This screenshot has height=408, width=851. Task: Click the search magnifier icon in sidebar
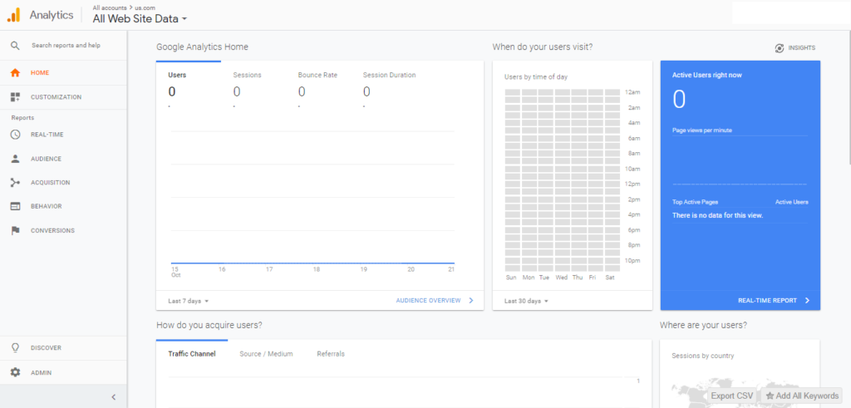(x=15, y=46)
